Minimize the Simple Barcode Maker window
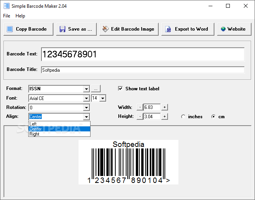The height and width of the screenshot is (200, 255). pos(211,6)
